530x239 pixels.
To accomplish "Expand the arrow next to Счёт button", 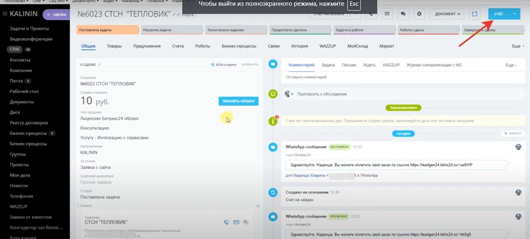I will click(x=515, y=14).
